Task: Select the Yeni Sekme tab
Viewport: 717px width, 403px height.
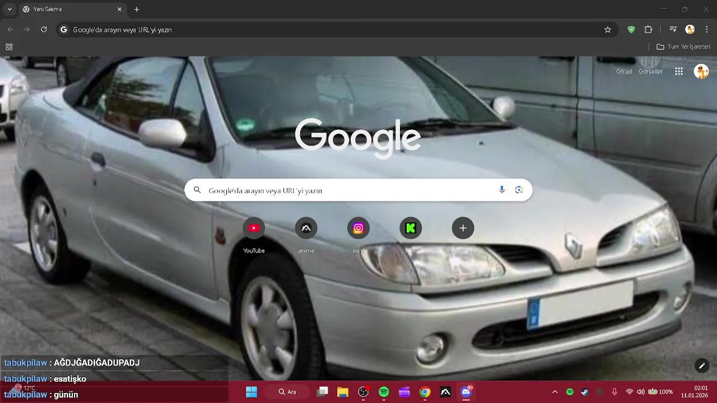Action: (73, 10)
